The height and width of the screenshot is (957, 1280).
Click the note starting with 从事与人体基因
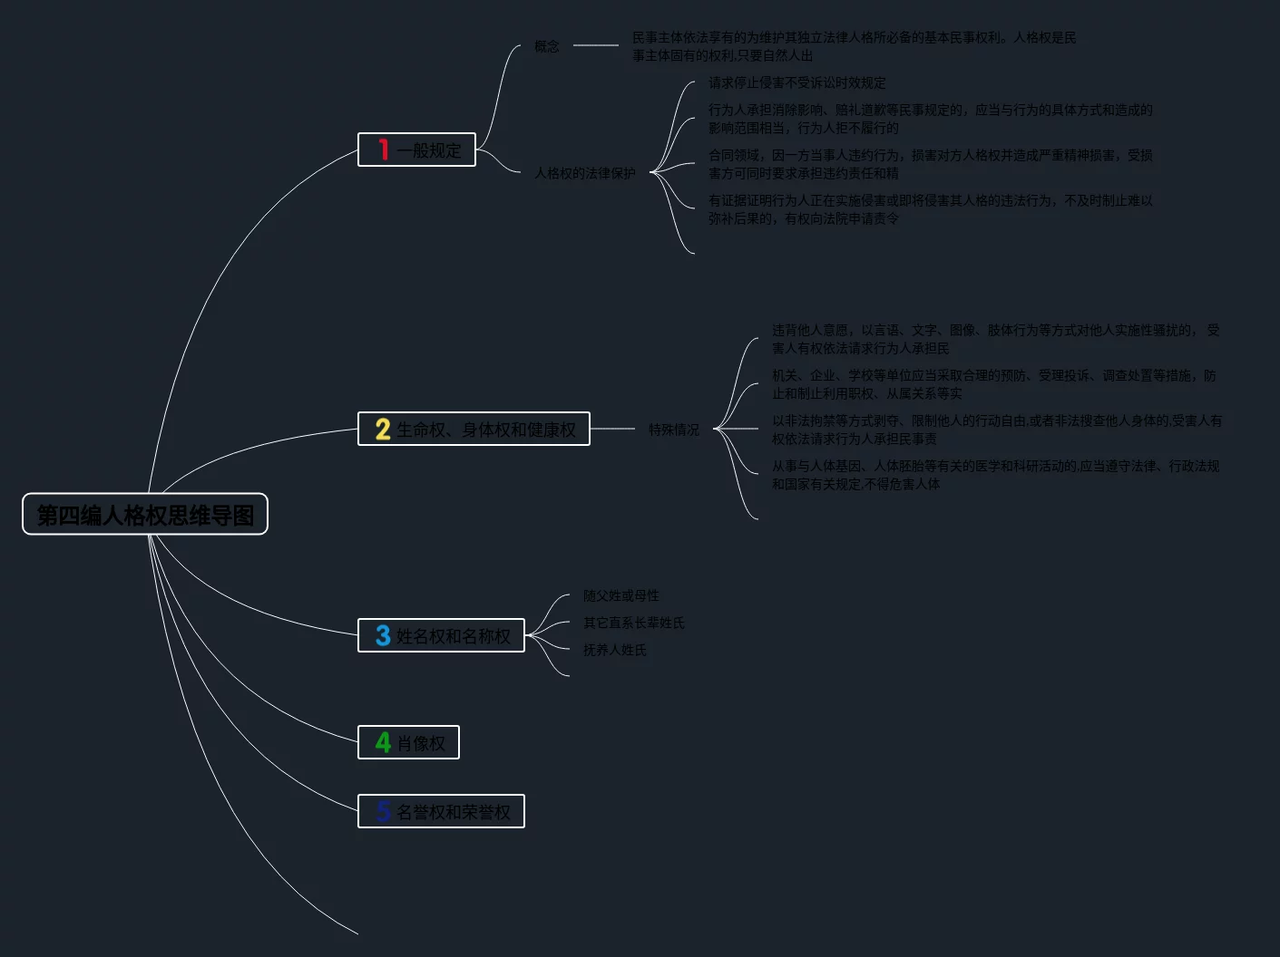[995, 475]
